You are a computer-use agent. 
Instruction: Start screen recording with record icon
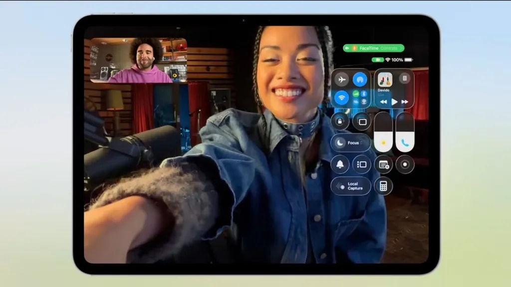click(405, 164)
